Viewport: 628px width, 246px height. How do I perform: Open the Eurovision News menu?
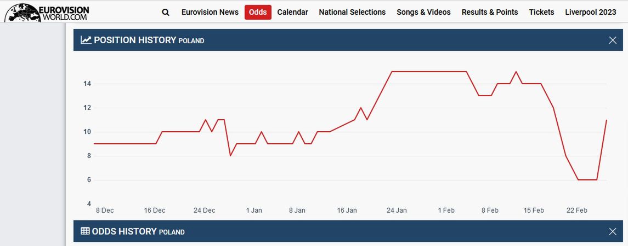pyautogui.click(x=210, y=12)
